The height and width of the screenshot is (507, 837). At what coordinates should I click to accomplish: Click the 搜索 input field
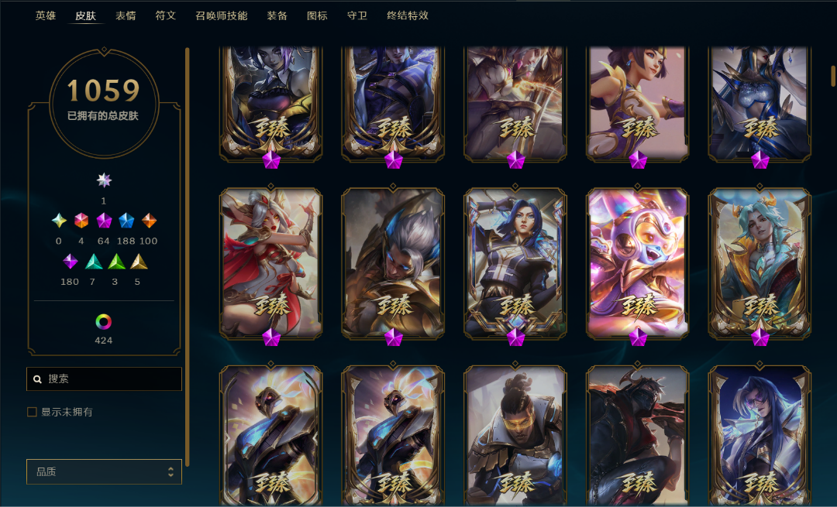point(104,379)
